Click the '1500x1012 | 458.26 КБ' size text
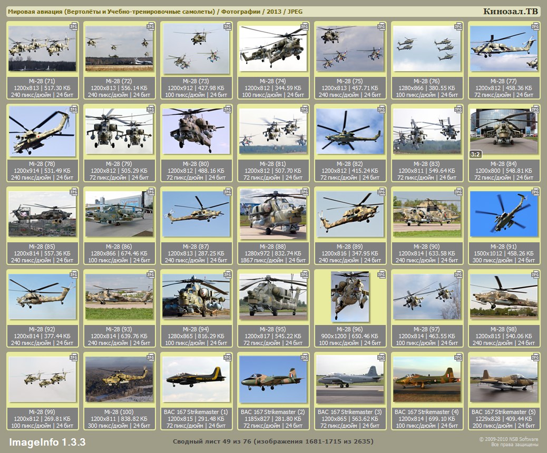Screen dimensions: 547x453 click(503, 253)
